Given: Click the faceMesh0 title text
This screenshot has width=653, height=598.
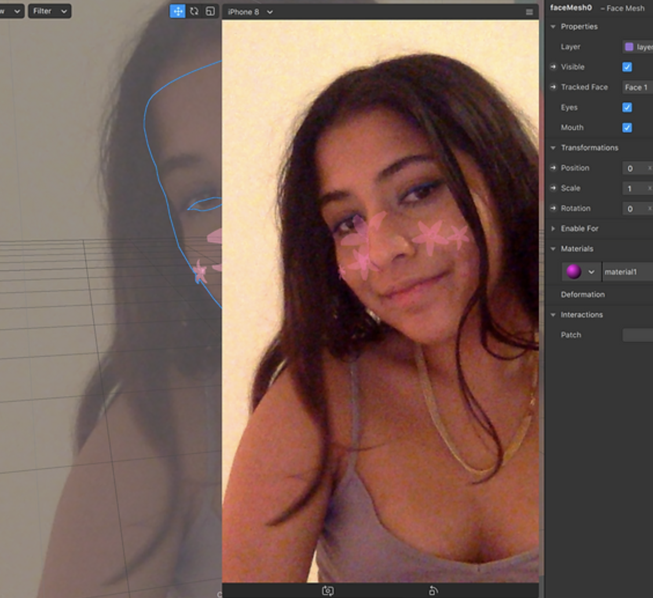Looking at the screenshot, I should click(x=571, y=8).
